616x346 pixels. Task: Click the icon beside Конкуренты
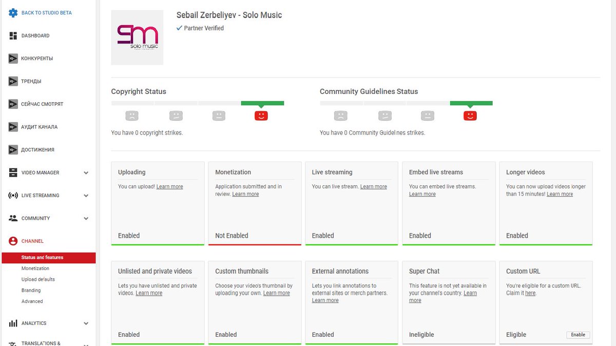13,59
